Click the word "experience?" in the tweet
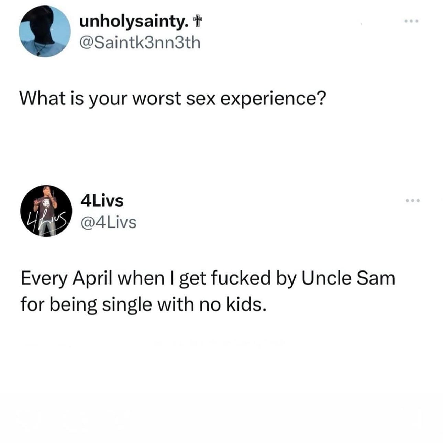 272,99
